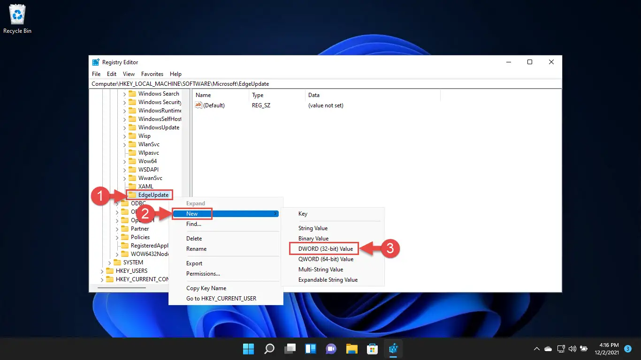
Task: Select the EdgeUpdate key in the tree
Action: [x=153, y=195]
